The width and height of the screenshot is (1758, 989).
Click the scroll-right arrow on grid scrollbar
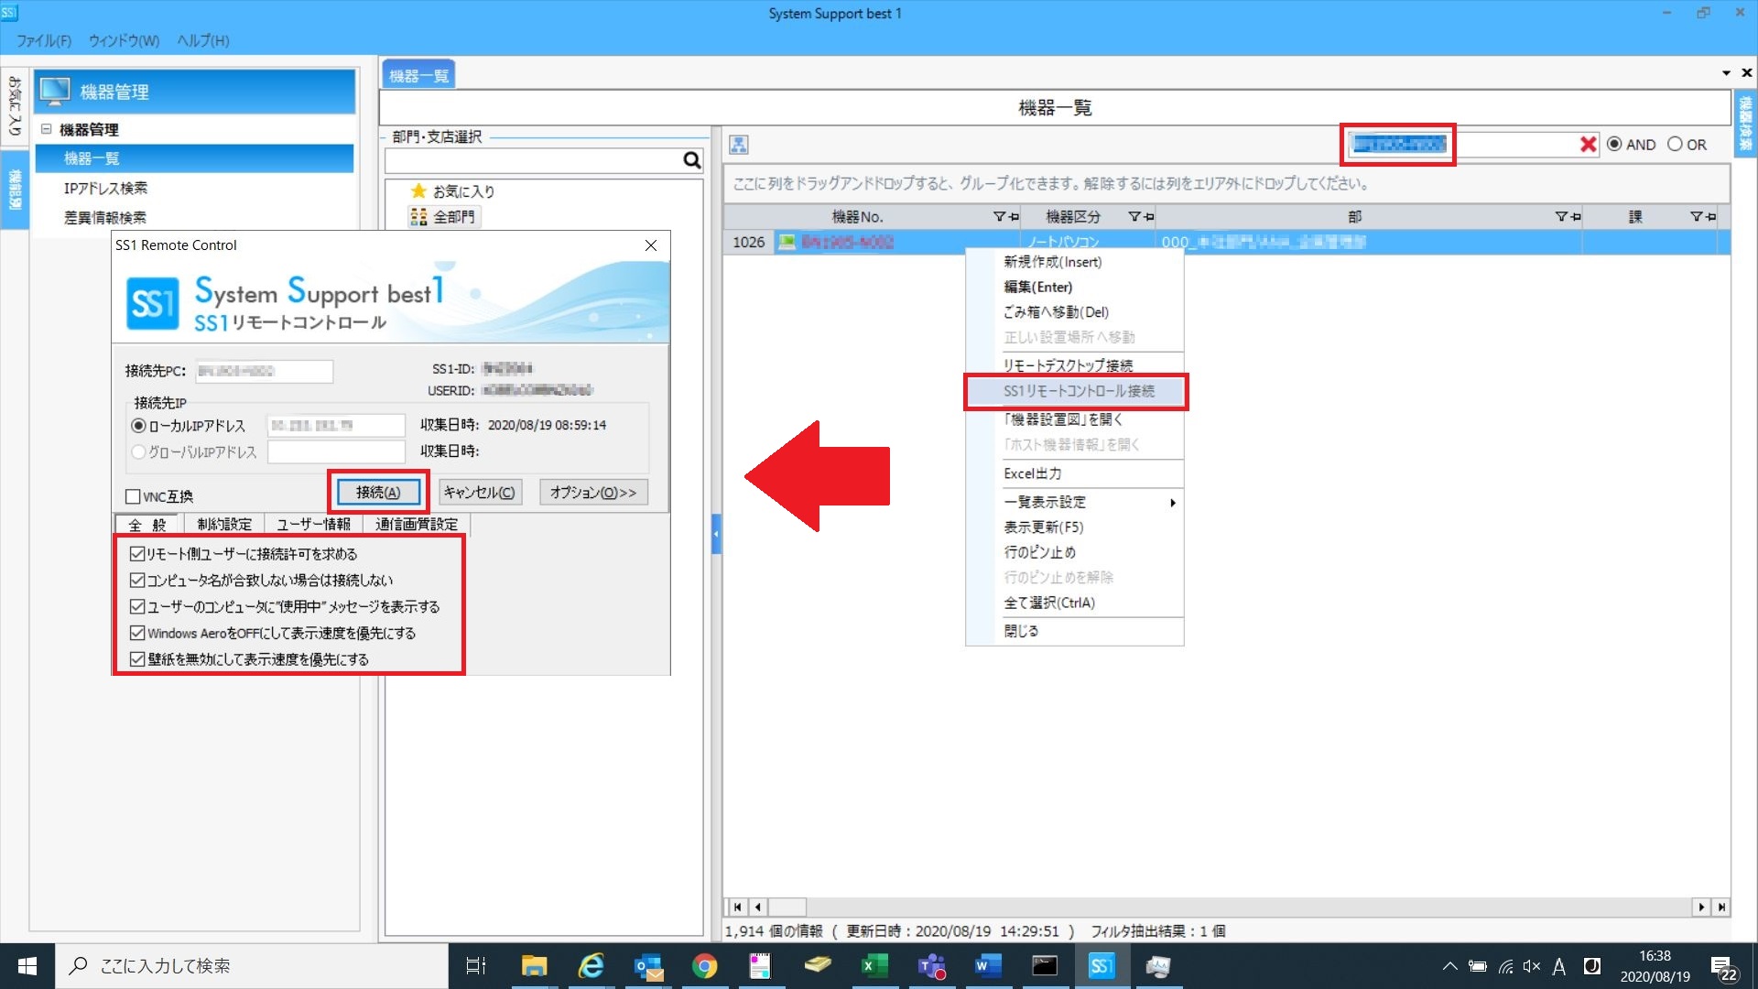click(1701, 907)
